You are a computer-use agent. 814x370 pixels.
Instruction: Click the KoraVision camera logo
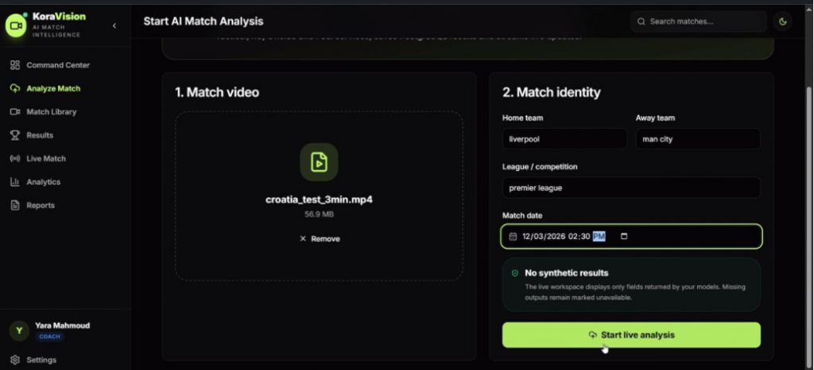pos(16,25)
